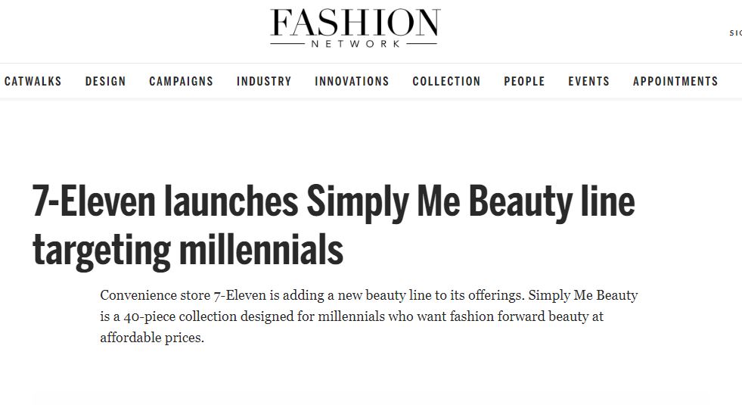
Task: Click the word "millennials" in the intro paragraph
Action: tap(350, 316)
